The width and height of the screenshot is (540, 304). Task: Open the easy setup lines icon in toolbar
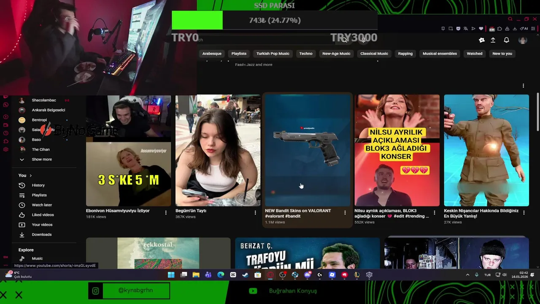[533, 29]
